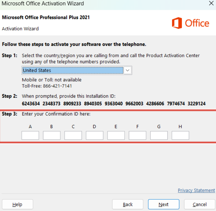Focus Confirmation ID field B
Screen dimensions: 216x211
(52, 135)
